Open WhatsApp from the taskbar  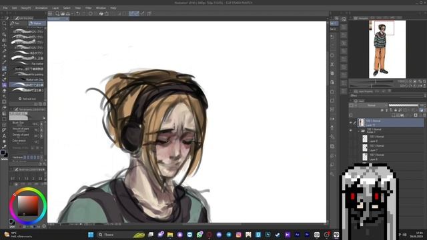click(199, 235)
